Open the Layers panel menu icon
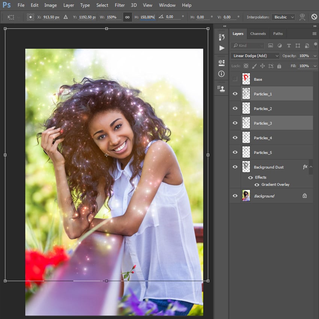The height and width of the screenshot is (319, 319). coord(314,34)
